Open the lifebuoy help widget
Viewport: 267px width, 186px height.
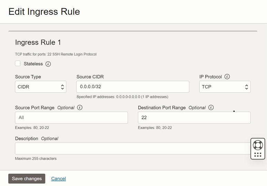[258, 145]
